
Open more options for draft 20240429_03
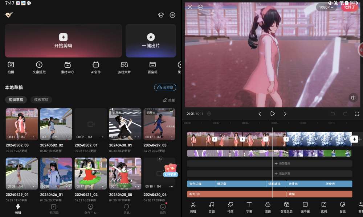point(171,137)
